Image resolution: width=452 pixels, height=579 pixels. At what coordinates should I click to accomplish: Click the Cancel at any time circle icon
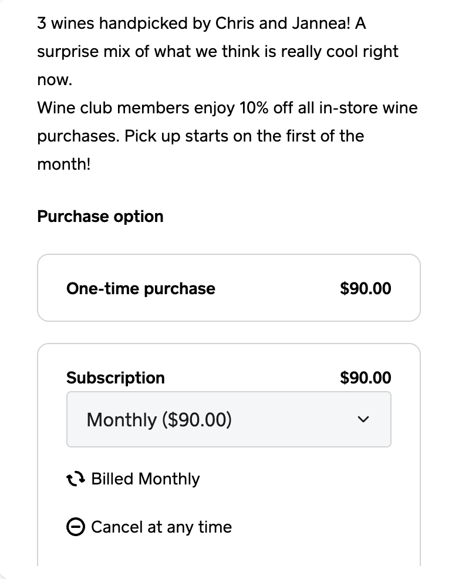pyautogui.click(x=76, y=527)
